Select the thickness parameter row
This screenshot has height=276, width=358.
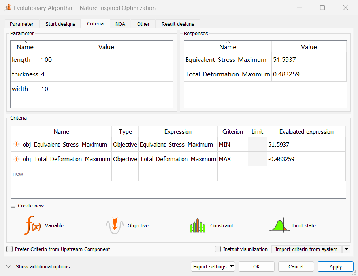point(92,74)
